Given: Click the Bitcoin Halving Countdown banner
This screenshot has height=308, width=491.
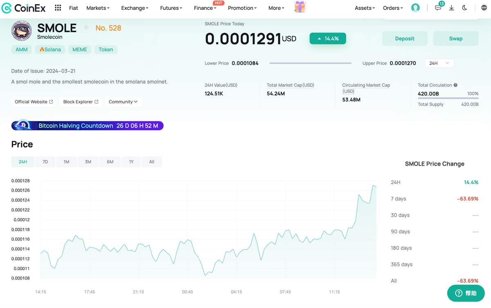Looking at the screenshot, I should click(x=88, y=126).
